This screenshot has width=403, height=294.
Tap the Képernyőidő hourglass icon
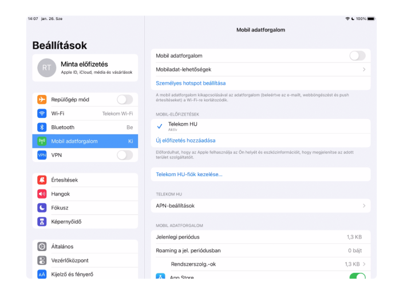[x=42, y=221]
